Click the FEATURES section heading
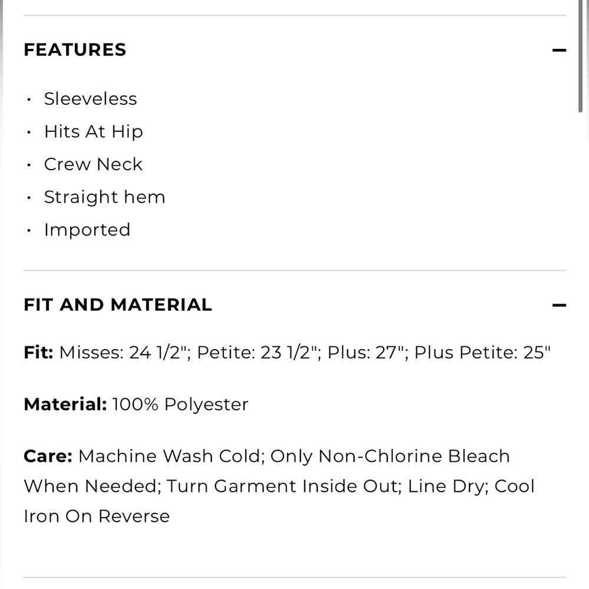The height and width of the screenshot is (589, 589). [x=75, y=50]
